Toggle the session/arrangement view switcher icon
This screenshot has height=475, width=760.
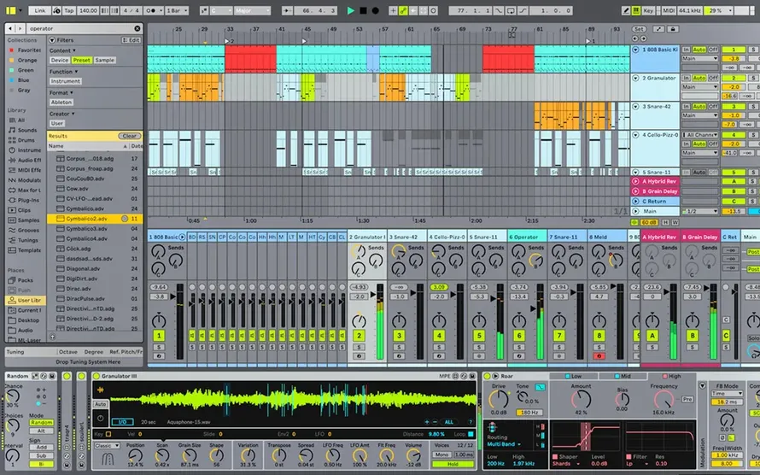(x=10, y=9)
